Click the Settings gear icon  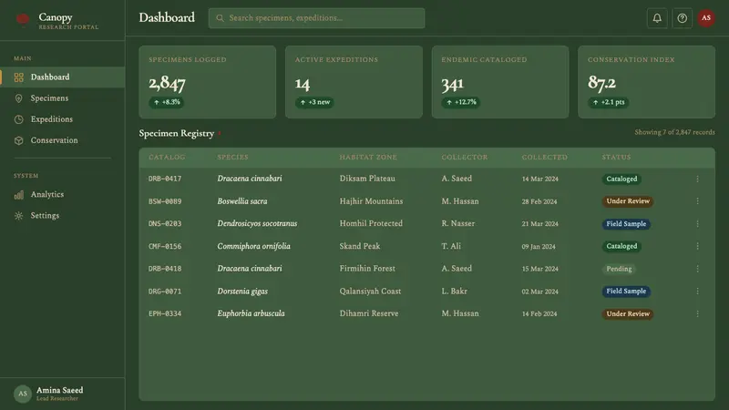[18, 216]
